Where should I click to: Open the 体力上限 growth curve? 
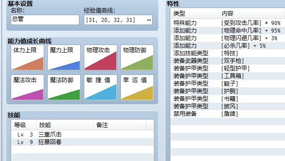point(28,58)
